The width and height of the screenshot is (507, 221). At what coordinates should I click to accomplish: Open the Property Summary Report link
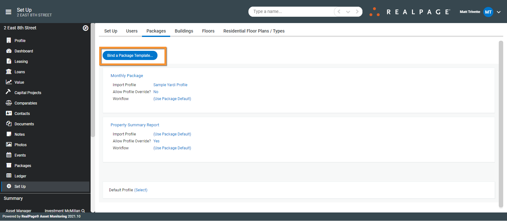(x=135, y=125)
